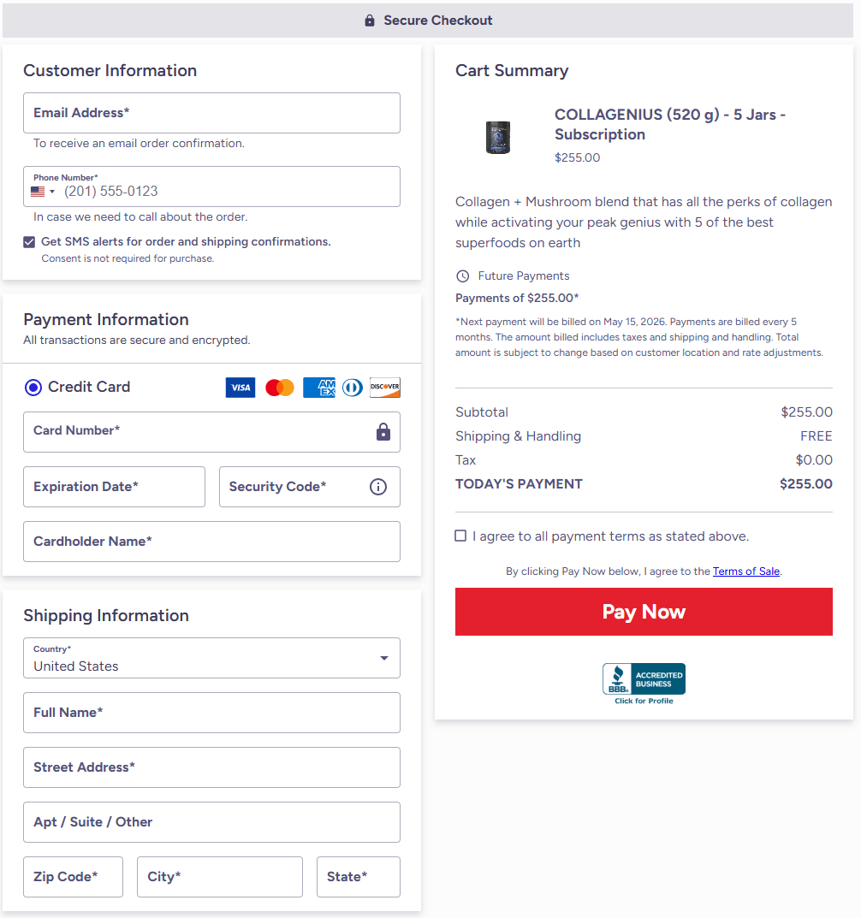Click the American Express card icon
The width and height of the screenshot is (861, 918).
tap(319, 388)
